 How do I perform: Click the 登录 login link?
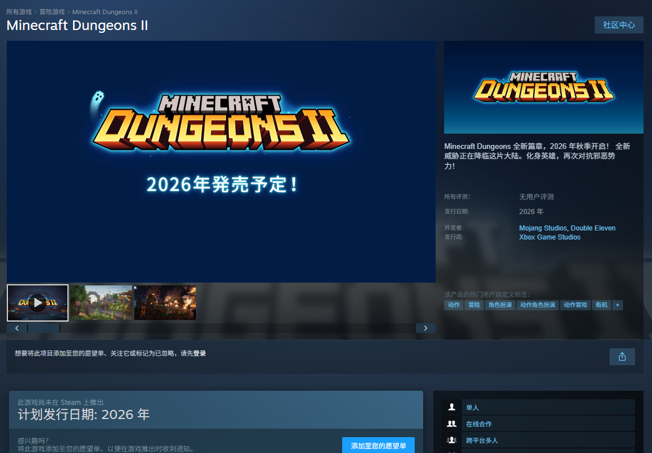pyautogui.click(x=199, y=353)
